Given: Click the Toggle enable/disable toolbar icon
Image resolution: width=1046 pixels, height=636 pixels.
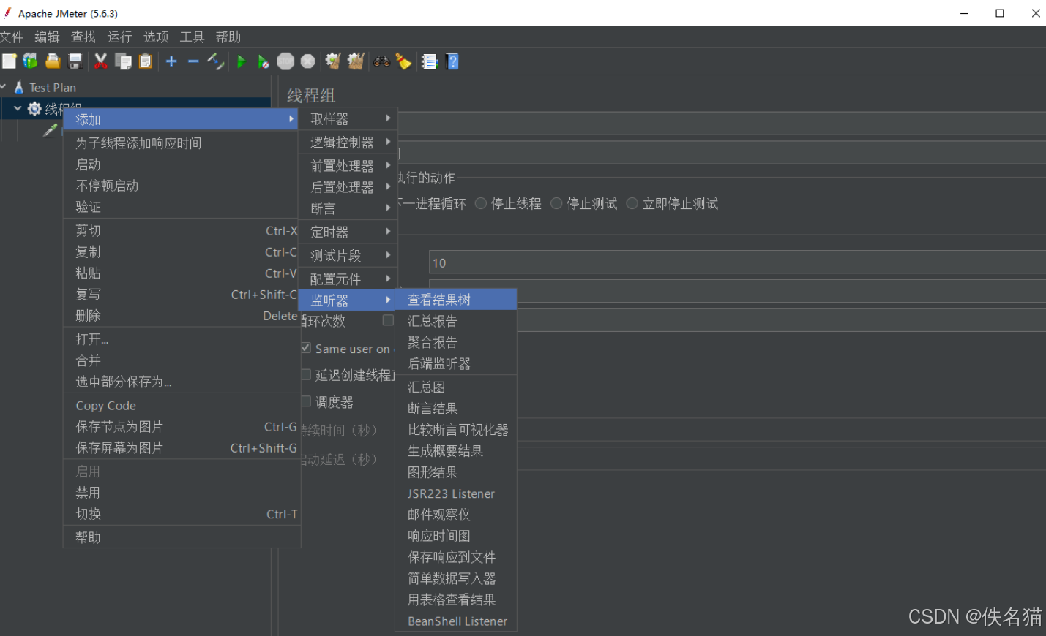Looking at the screenshot, I should (x=216, y=61).
